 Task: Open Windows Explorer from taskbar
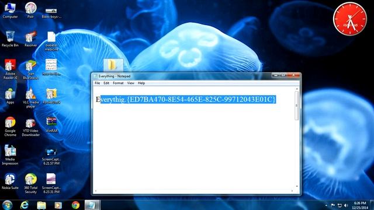(41, 205)
